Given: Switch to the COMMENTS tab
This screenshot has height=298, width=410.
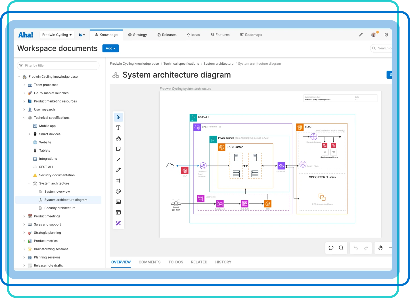Looking at the screenshot, I should 150,262.
